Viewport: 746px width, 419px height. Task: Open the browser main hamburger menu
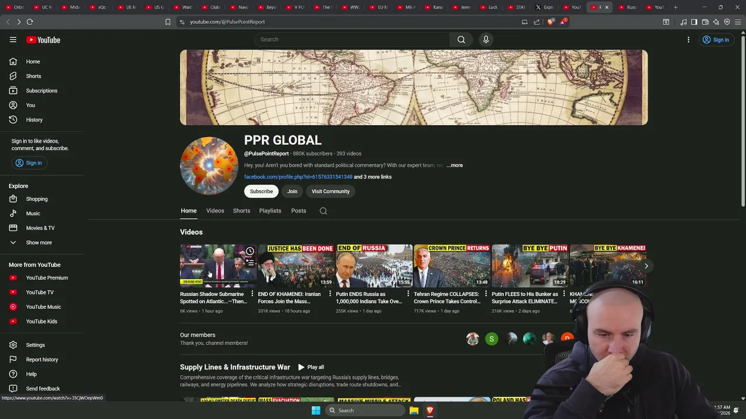738,22
